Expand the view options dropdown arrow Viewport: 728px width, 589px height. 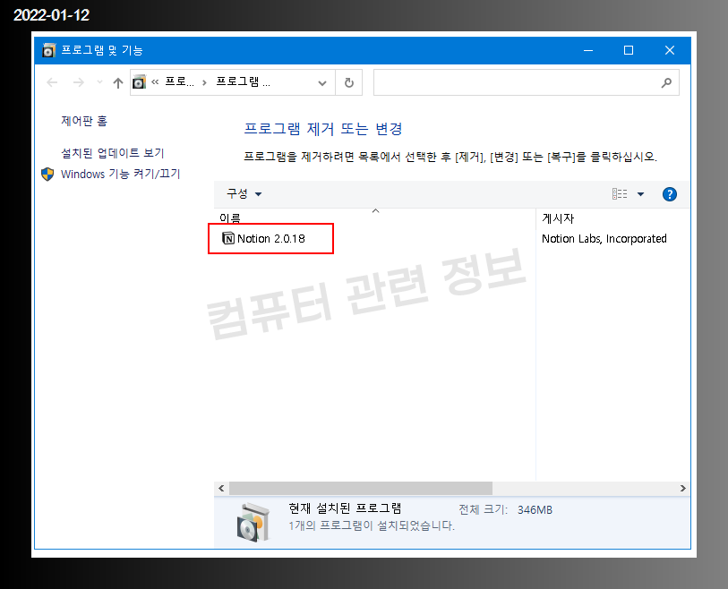coord(641,194)
